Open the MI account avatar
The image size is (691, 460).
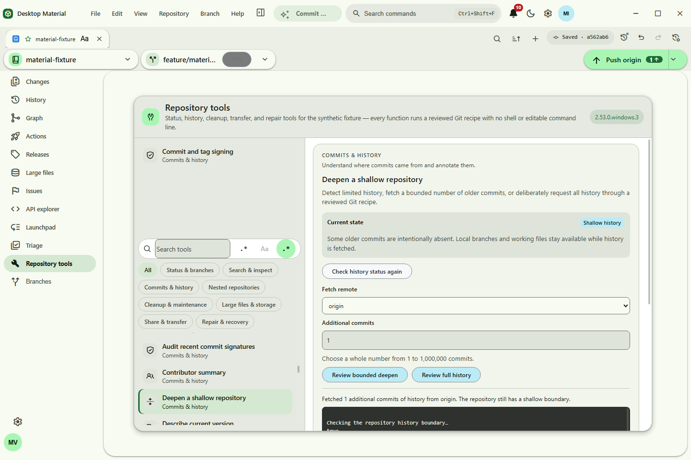566,13
